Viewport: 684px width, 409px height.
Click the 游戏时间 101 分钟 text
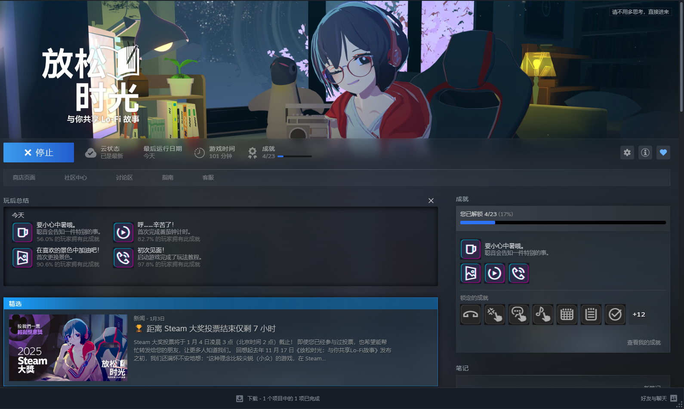(x=222, y=153)
